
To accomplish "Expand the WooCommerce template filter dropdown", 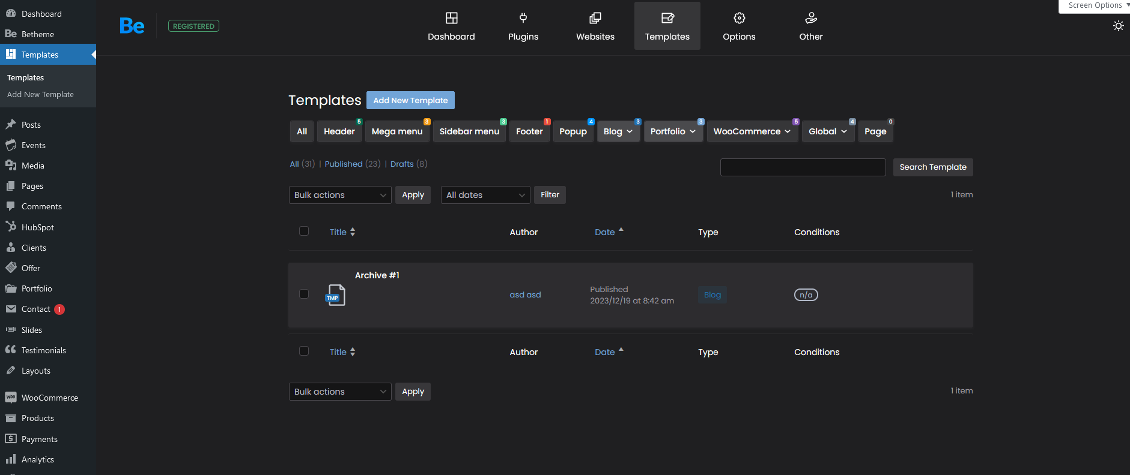I will pos(752,131).
